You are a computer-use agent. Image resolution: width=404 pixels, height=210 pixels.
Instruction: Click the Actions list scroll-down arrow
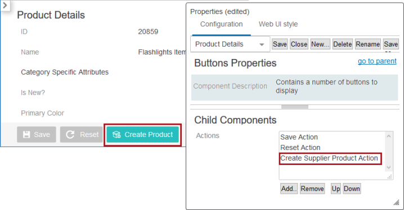click(x=389, y=167)
